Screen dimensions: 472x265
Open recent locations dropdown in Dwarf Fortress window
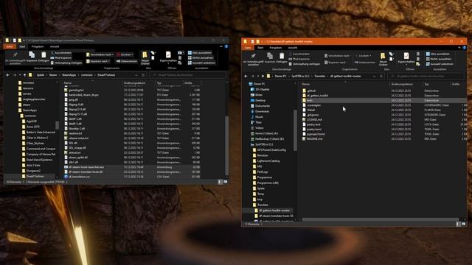[20, 75]
